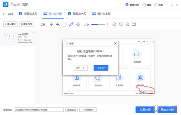Switch to 视频去水印 tab
The height and width of the screenshot is (115, 181).
(x=28, y=14)
